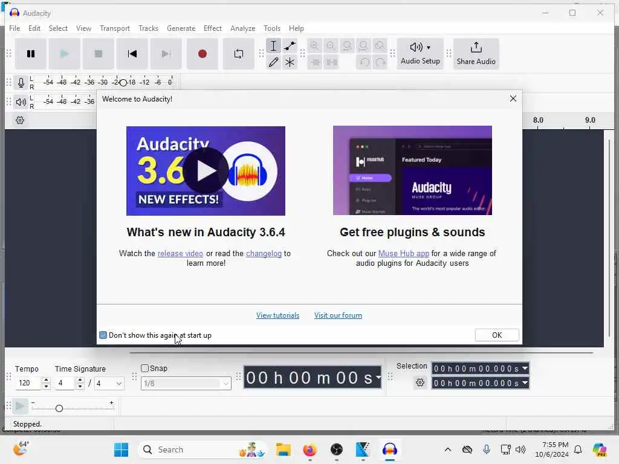
Task: Open the 1/8 snap value dropdown
Action: (186, 384)
